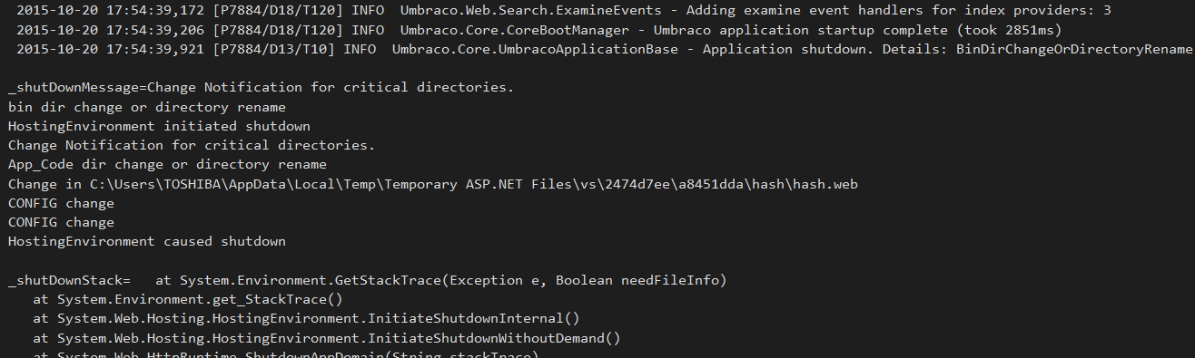The height and width of the screenshot is (358, 1195).
Task: Click the Umbraco.Core.UmbracoApplicationBase logger name
Action: [535, 49]
